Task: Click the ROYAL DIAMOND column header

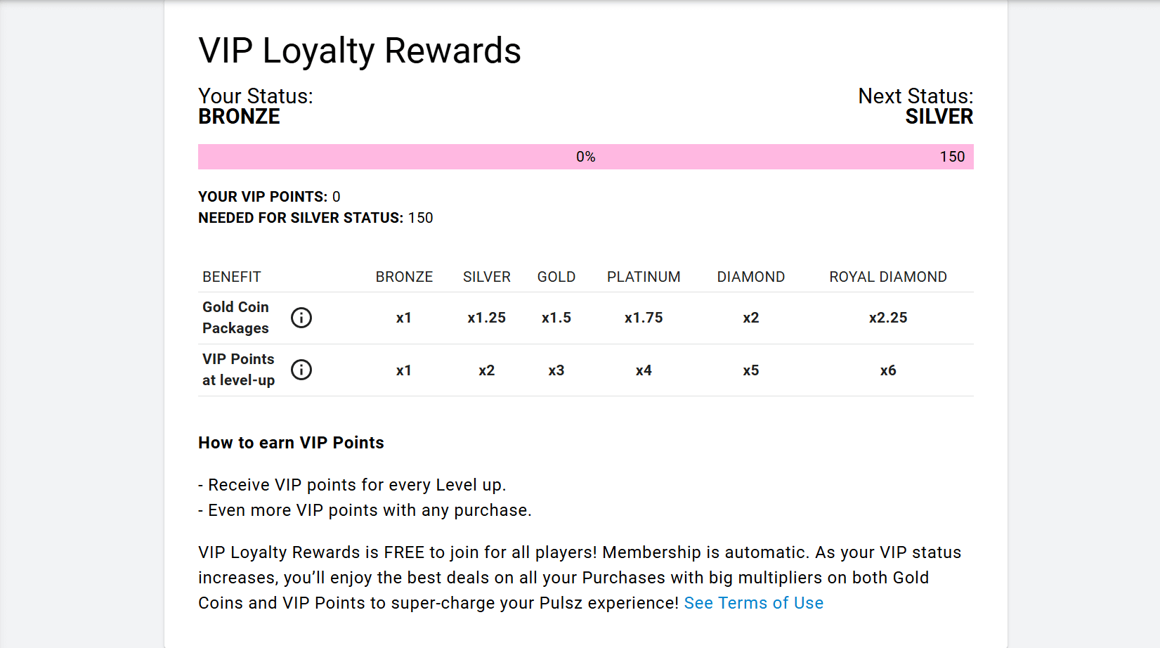Action: tap(887, 277)
